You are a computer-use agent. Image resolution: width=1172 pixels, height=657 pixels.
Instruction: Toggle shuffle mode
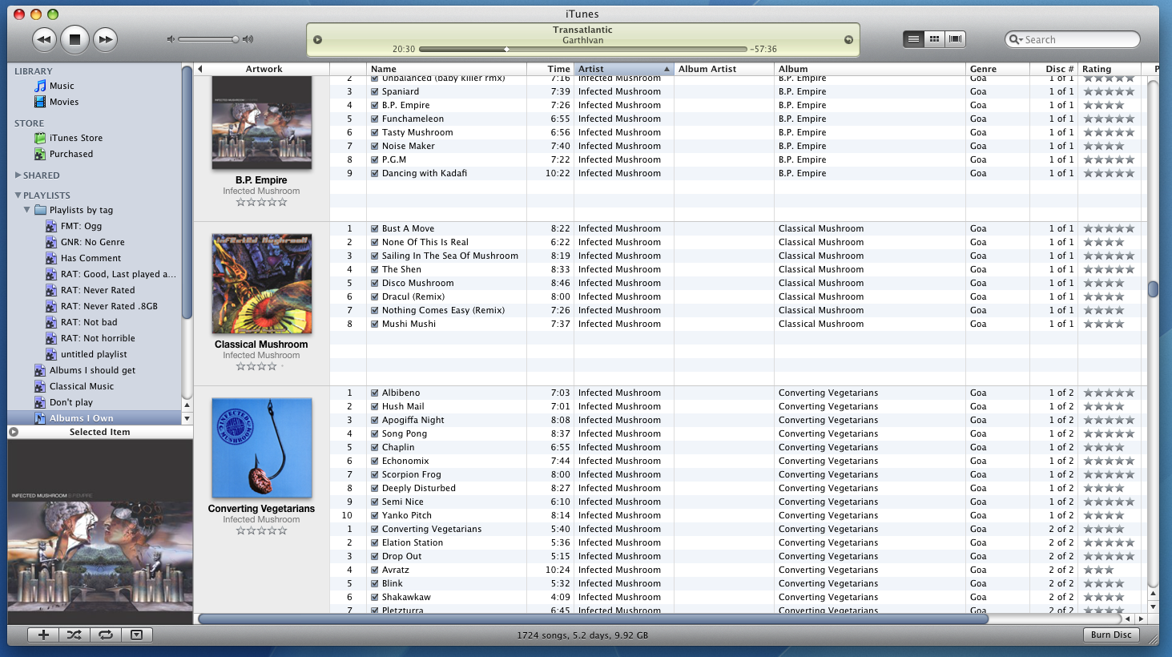pos(75,635)
